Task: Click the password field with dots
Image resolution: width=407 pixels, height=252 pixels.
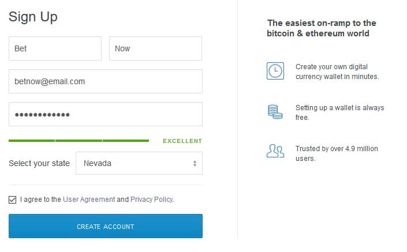Action: click(x=106, y=114)
